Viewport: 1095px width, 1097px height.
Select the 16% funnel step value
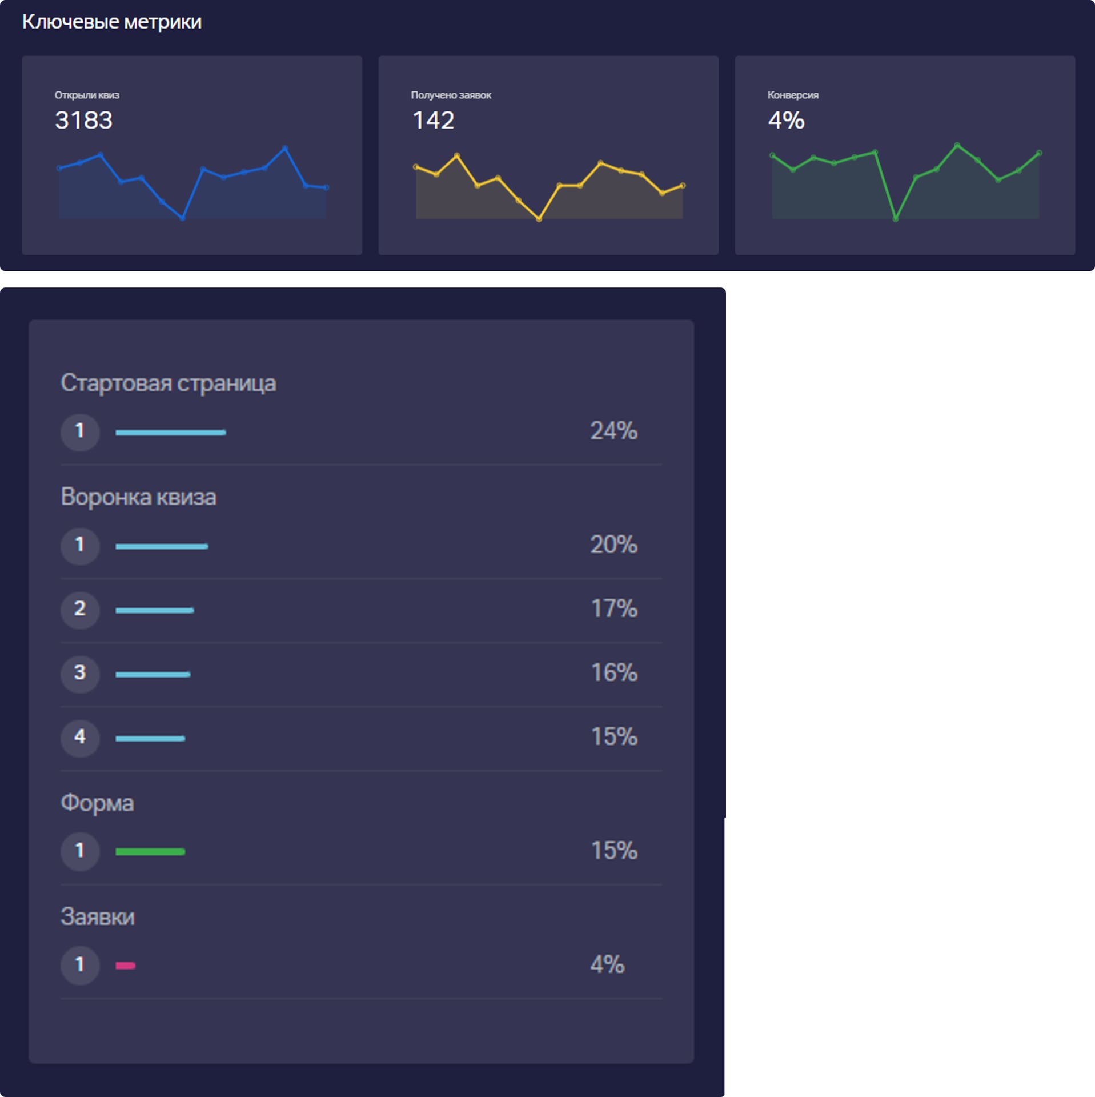coord(613,672)
